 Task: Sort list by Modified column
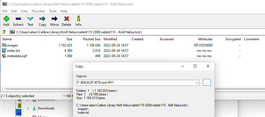click(116, 39)
